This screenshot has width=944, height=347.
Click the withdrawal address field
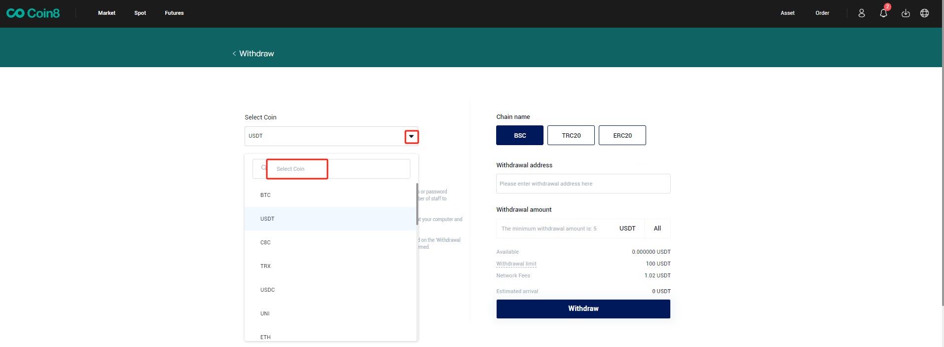(583, 184)
